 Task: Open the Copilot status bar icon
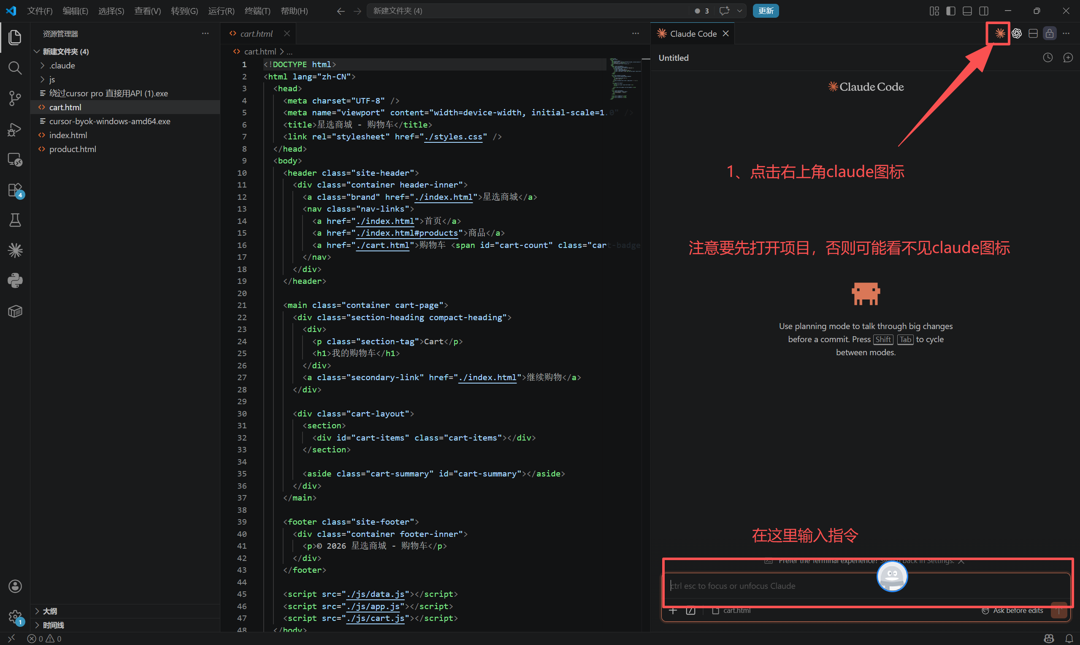[x=1049, y=639]
